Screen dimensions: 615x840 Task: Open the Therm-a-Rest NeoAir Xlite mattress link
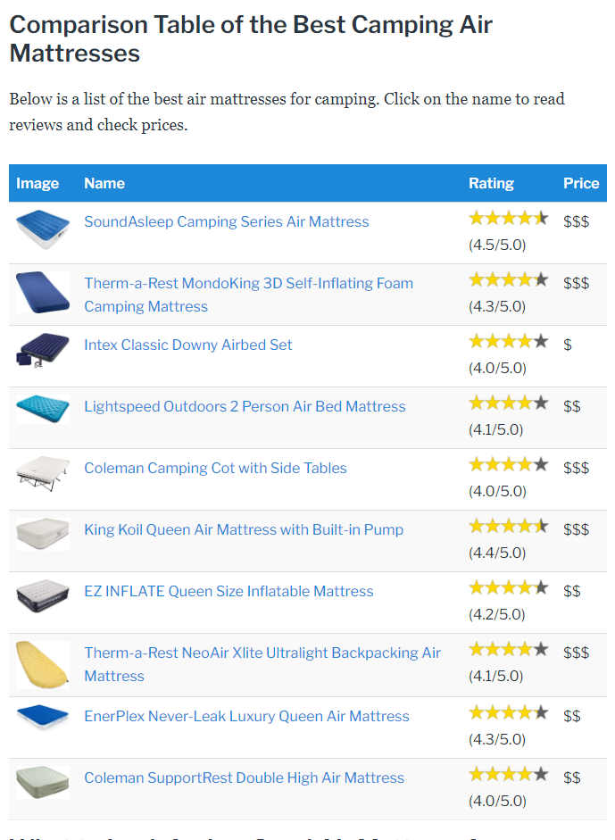pos(263,653)
